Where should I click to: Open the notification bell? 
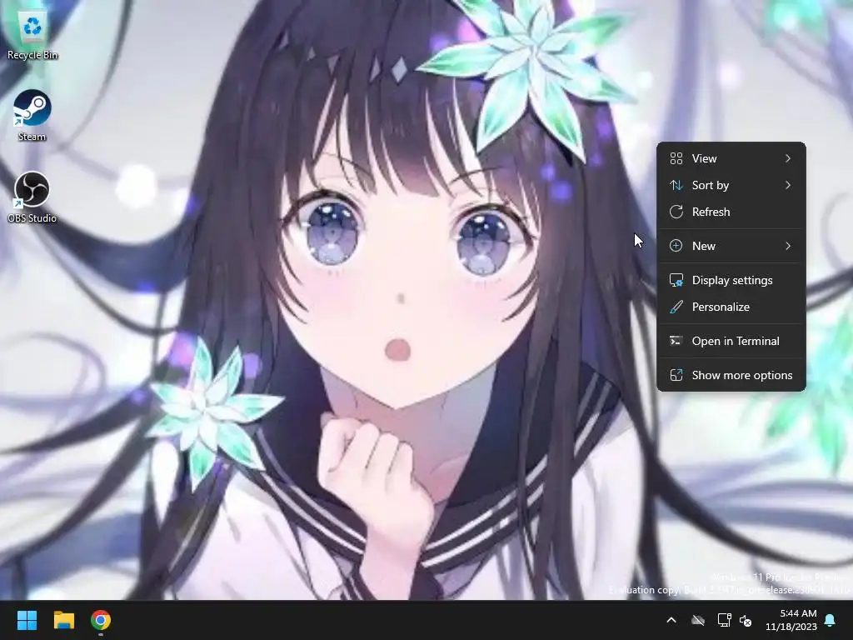830,620
